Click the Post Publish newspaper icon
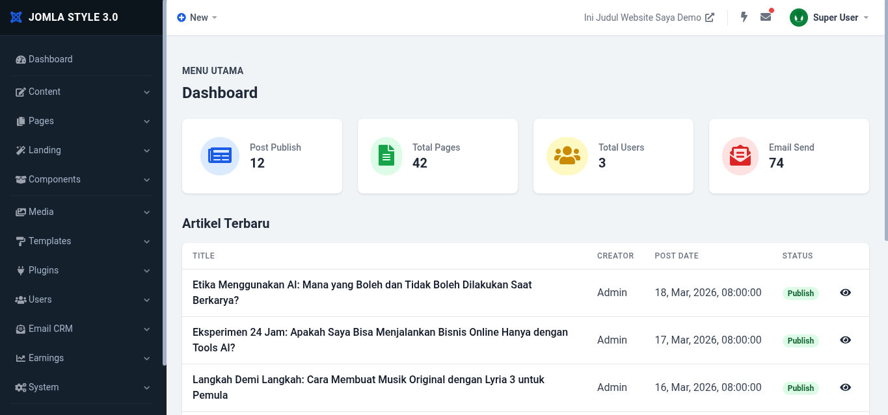Image resolution: width=888 pixels, height=415 pixels. coord(220,156)
